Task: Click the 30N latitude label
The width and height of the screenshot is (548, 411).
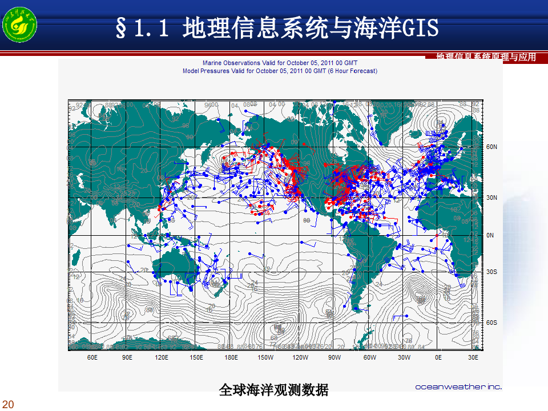Action: tap(491, 198)
